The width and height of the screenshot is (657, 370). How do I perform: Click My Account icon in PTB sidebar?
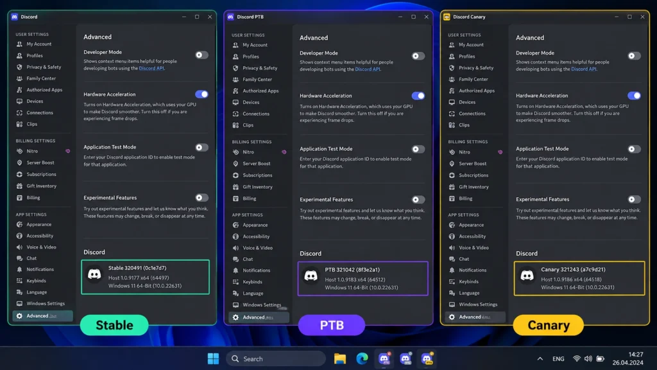235,45
